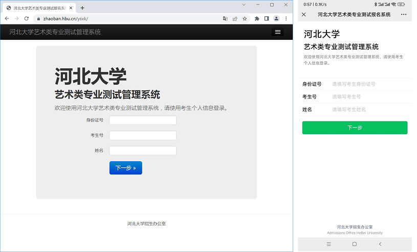
Task: Open the Chrome three-dot menu
Action: tap(286, 18)
